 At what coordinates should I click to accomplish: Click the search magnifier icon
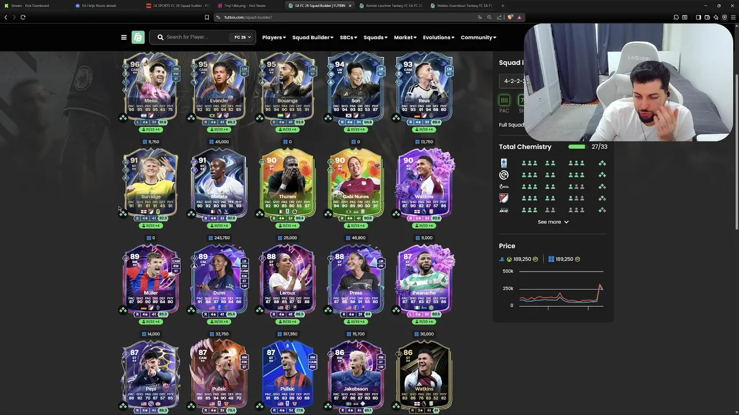point(161,37)
